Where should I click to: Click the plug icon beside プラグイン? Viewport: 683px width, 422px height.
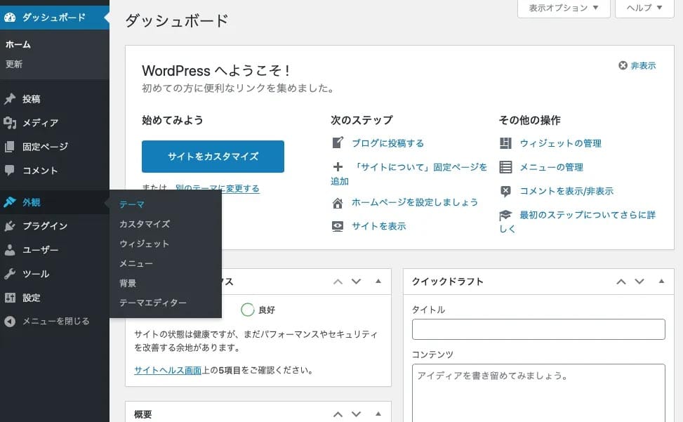pyautogui.click(x=10, y=226)
